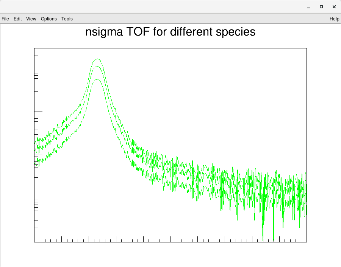Open the Options menu

coord(48,19)
